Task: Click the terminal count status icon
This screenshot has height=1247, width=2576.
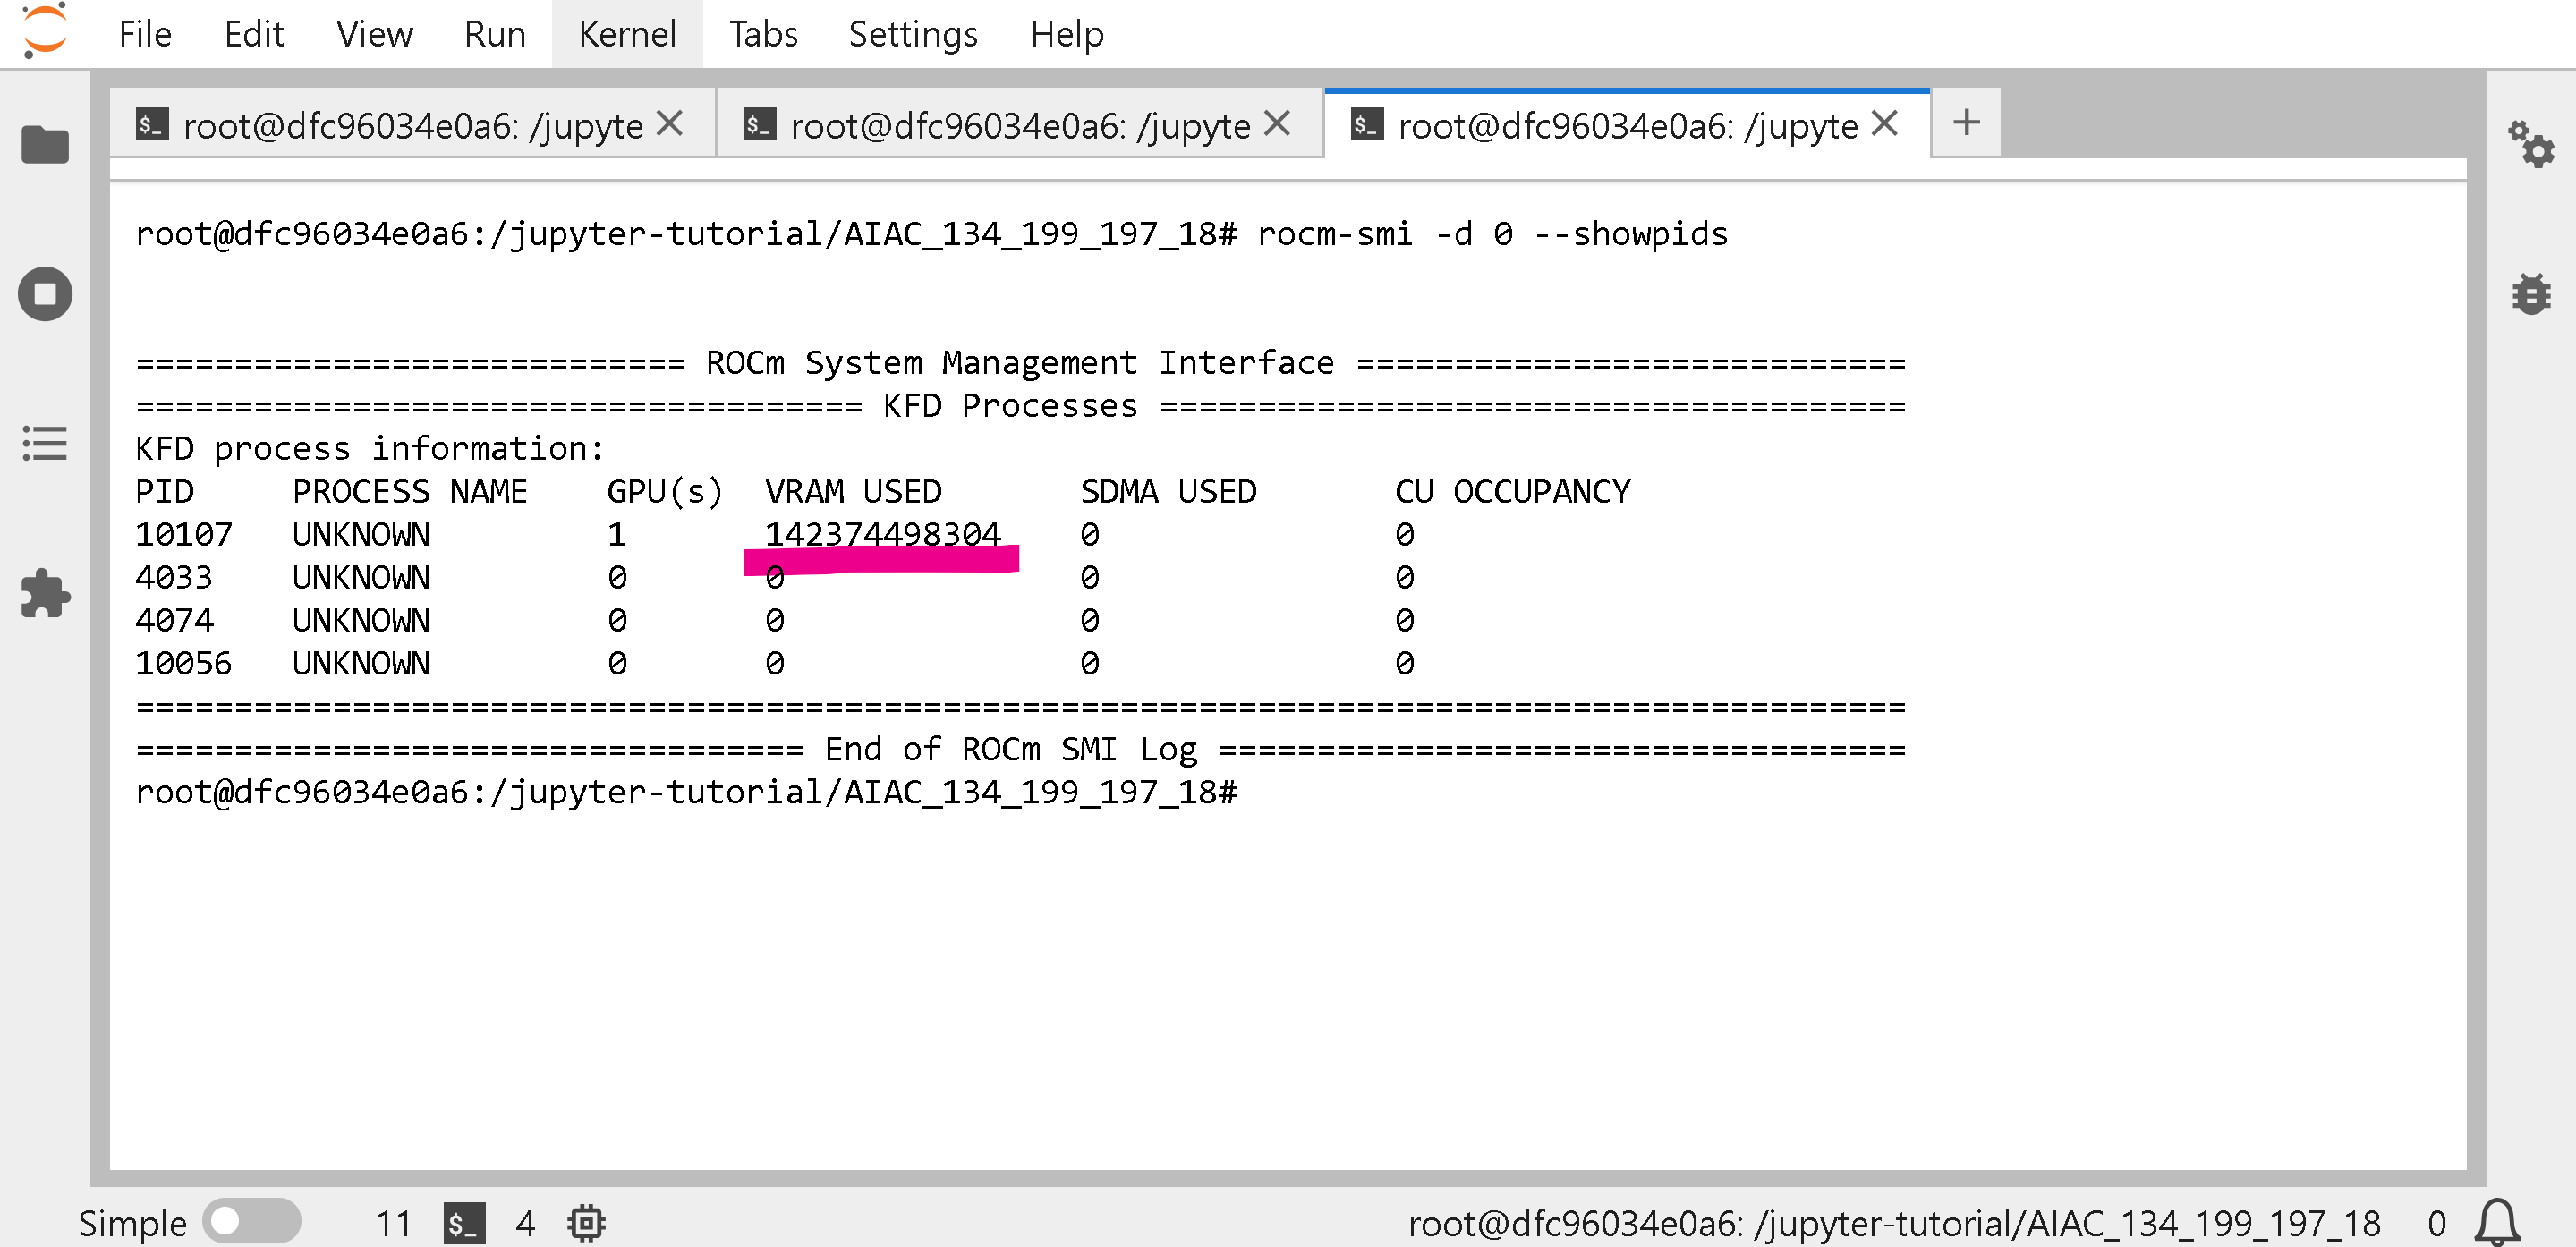Action: [465, 1222]
